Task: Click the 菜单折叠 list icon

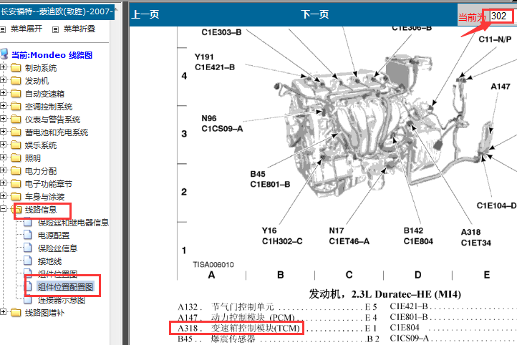Action: coord(55,29)
